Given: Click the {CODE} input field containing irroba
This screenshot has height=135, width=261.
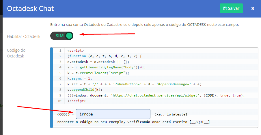Looking at the screenshot, I should [113, 114].
